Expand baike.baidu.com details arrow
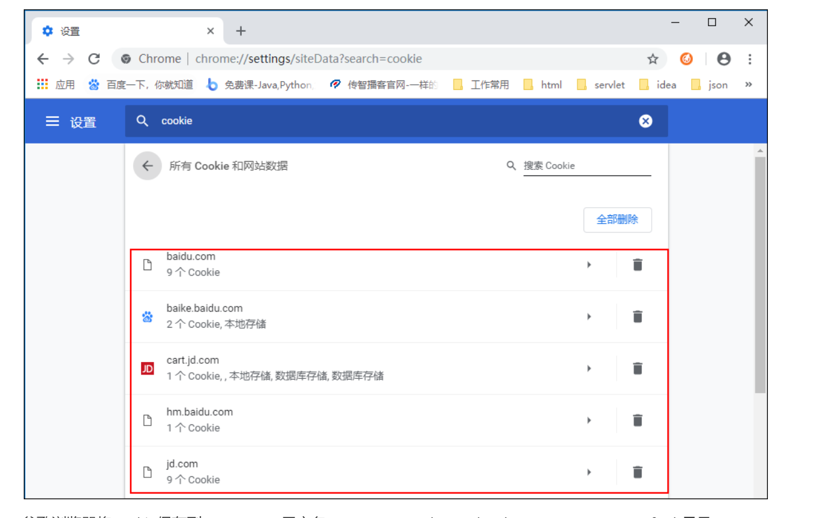Image resolution: width=821 pixels, height=518 pixels. pos(589,316)
